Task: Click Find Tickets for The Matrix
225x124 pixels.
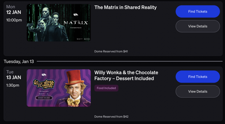Action: 198,12
